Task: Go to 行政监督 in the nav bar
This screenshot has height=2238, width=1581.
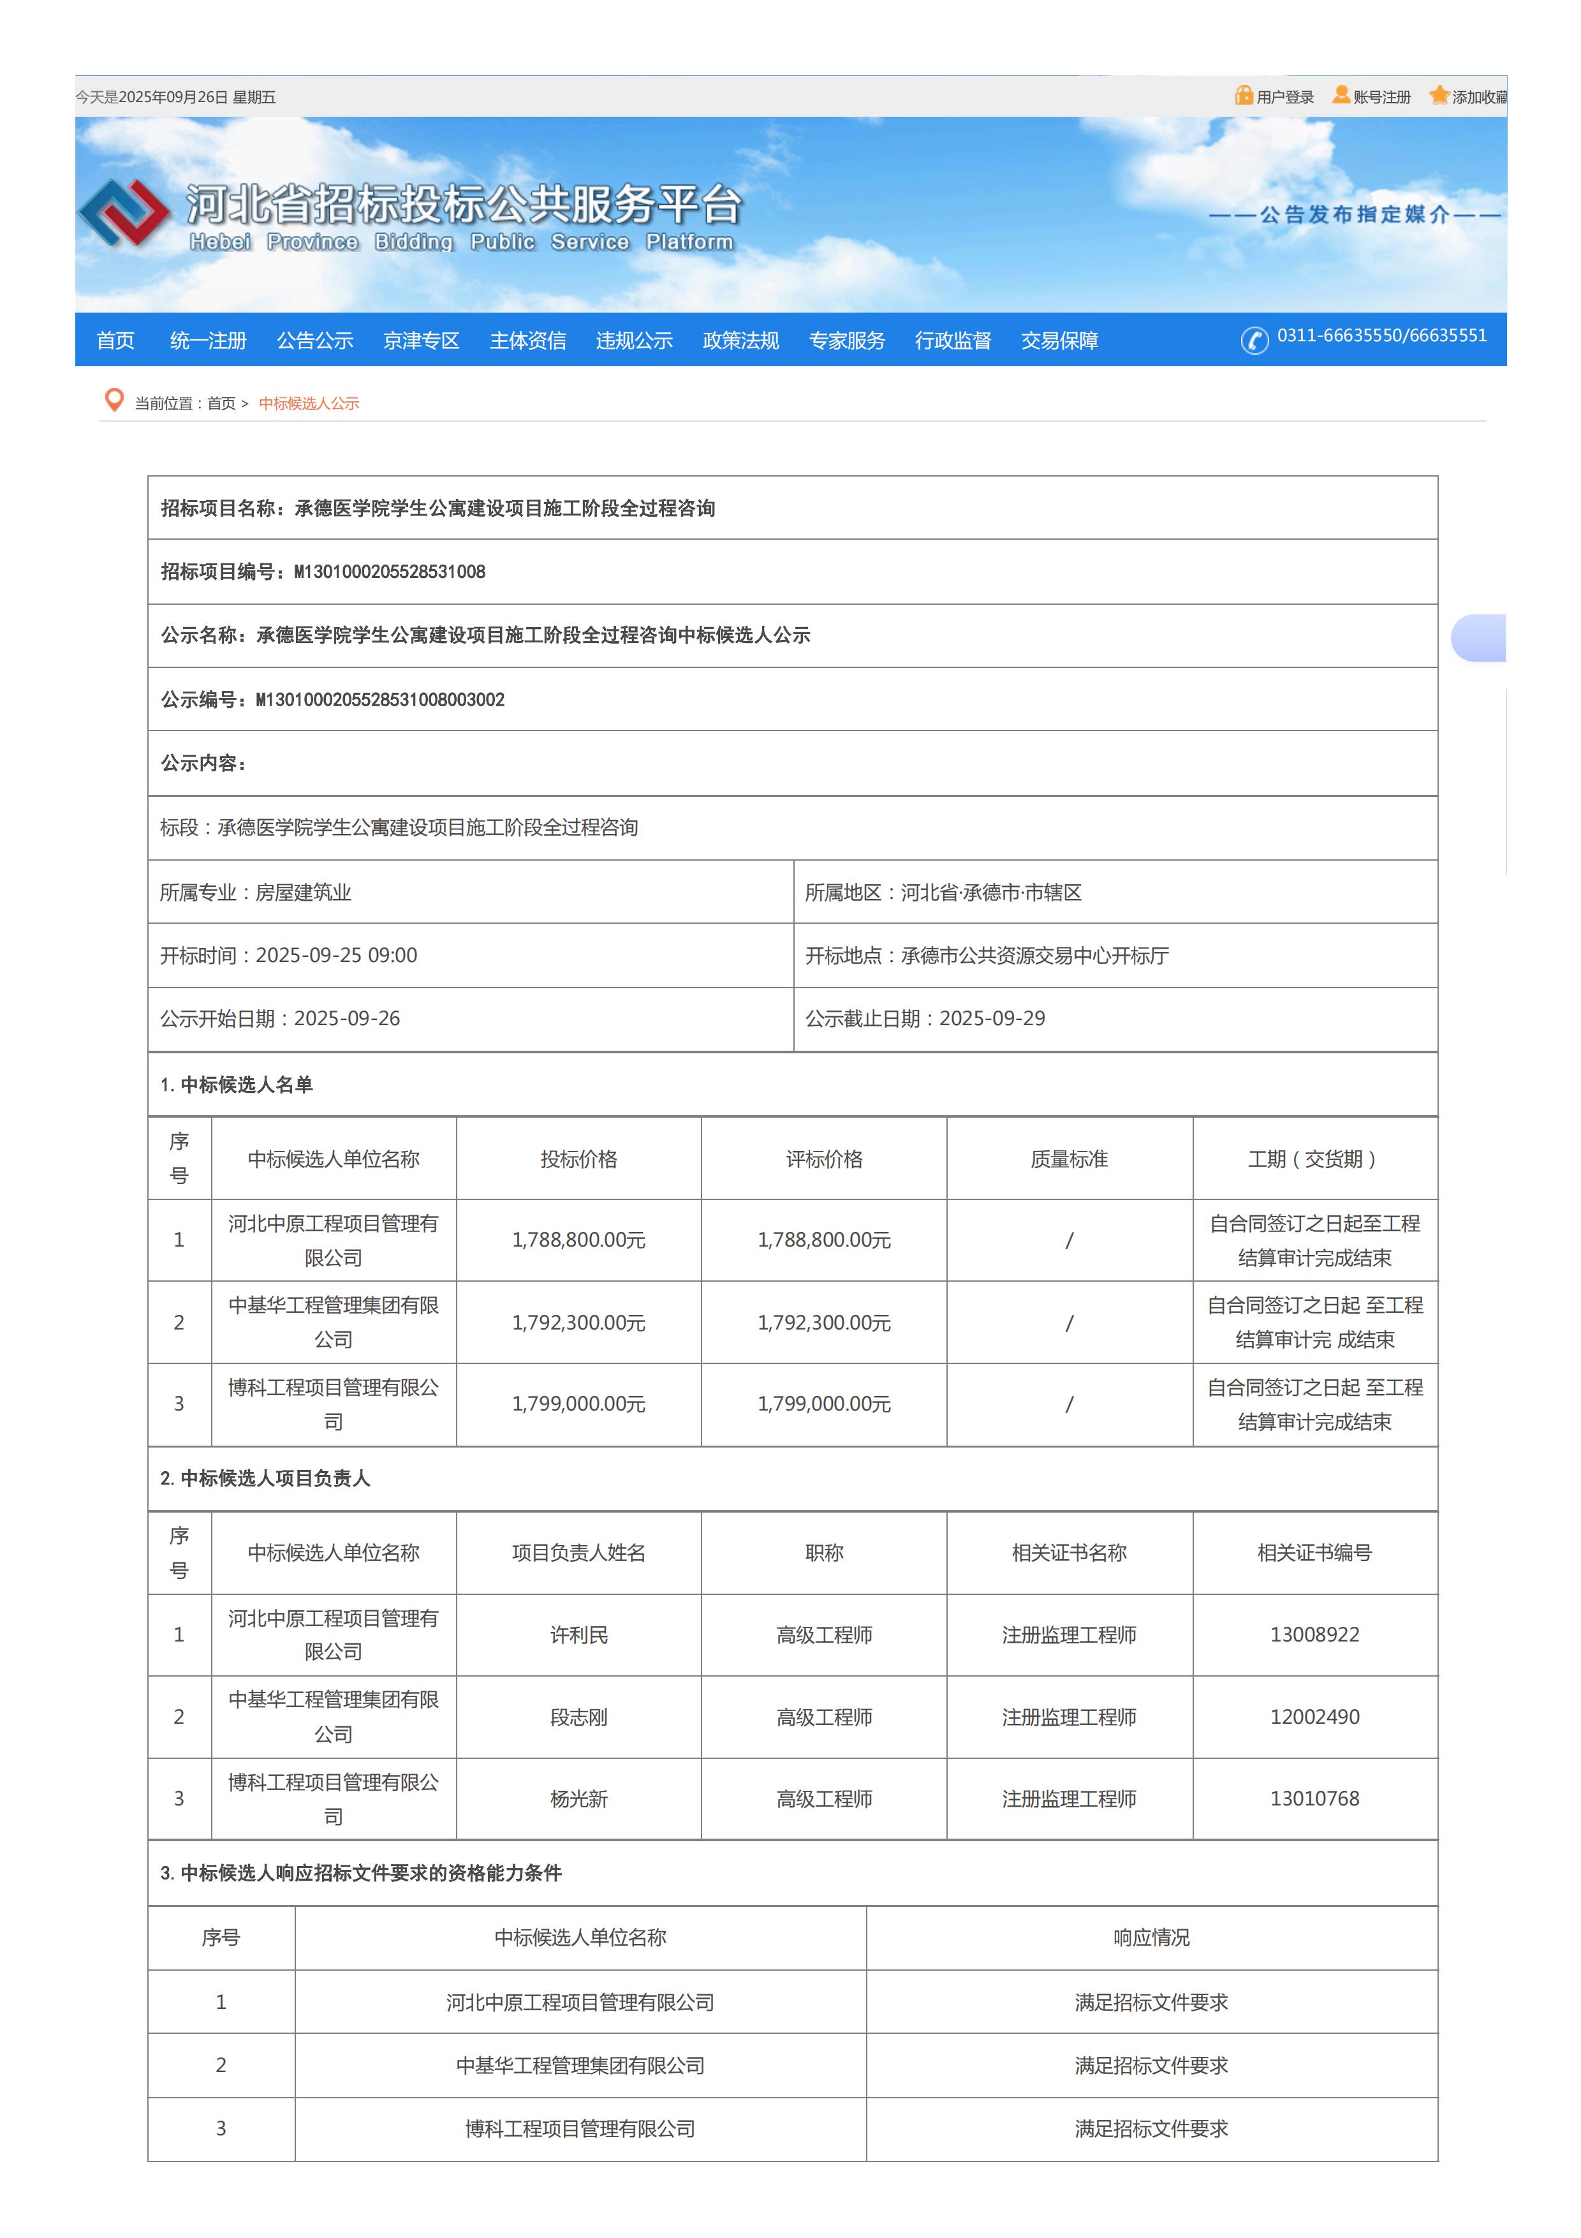Action: 953,340
